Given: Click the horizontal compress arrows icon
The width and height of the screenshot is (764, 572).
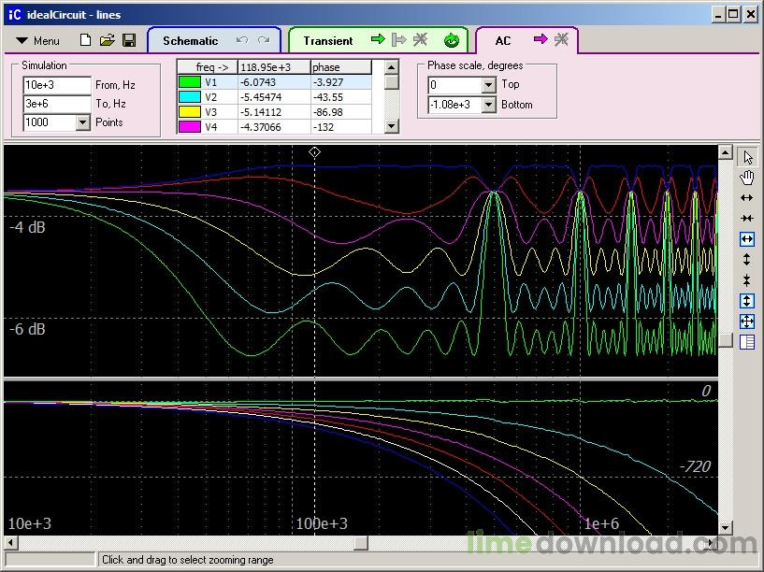Looking at the screenshot, I should (747, 218).
